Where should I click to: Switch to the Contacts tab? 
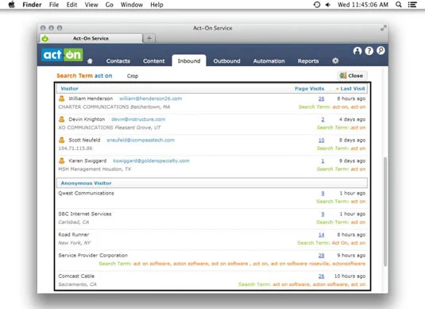pyautogui.click(x=118, y=61)
